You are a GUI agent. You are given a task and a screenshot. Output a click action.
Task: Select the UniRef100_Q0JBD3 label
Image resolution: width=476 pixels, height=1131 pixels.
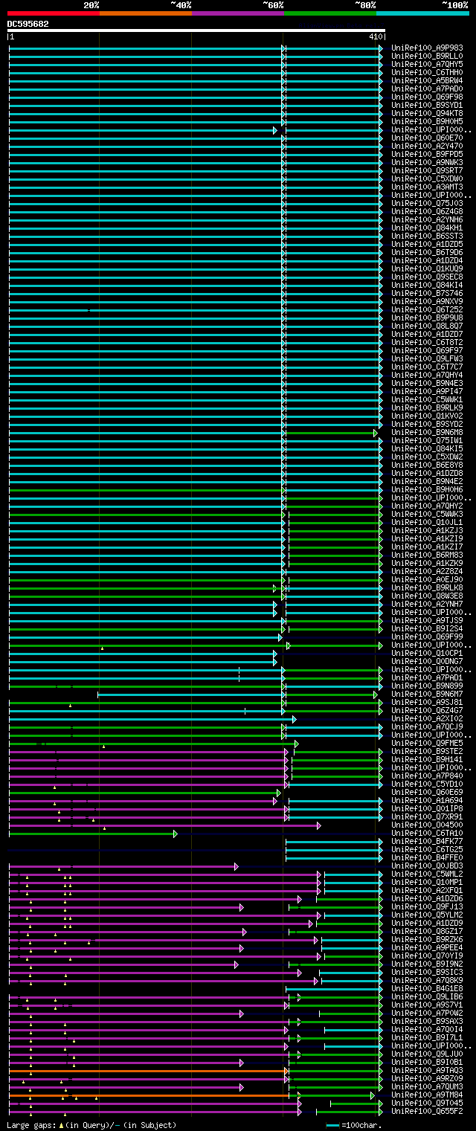point(428,866)
